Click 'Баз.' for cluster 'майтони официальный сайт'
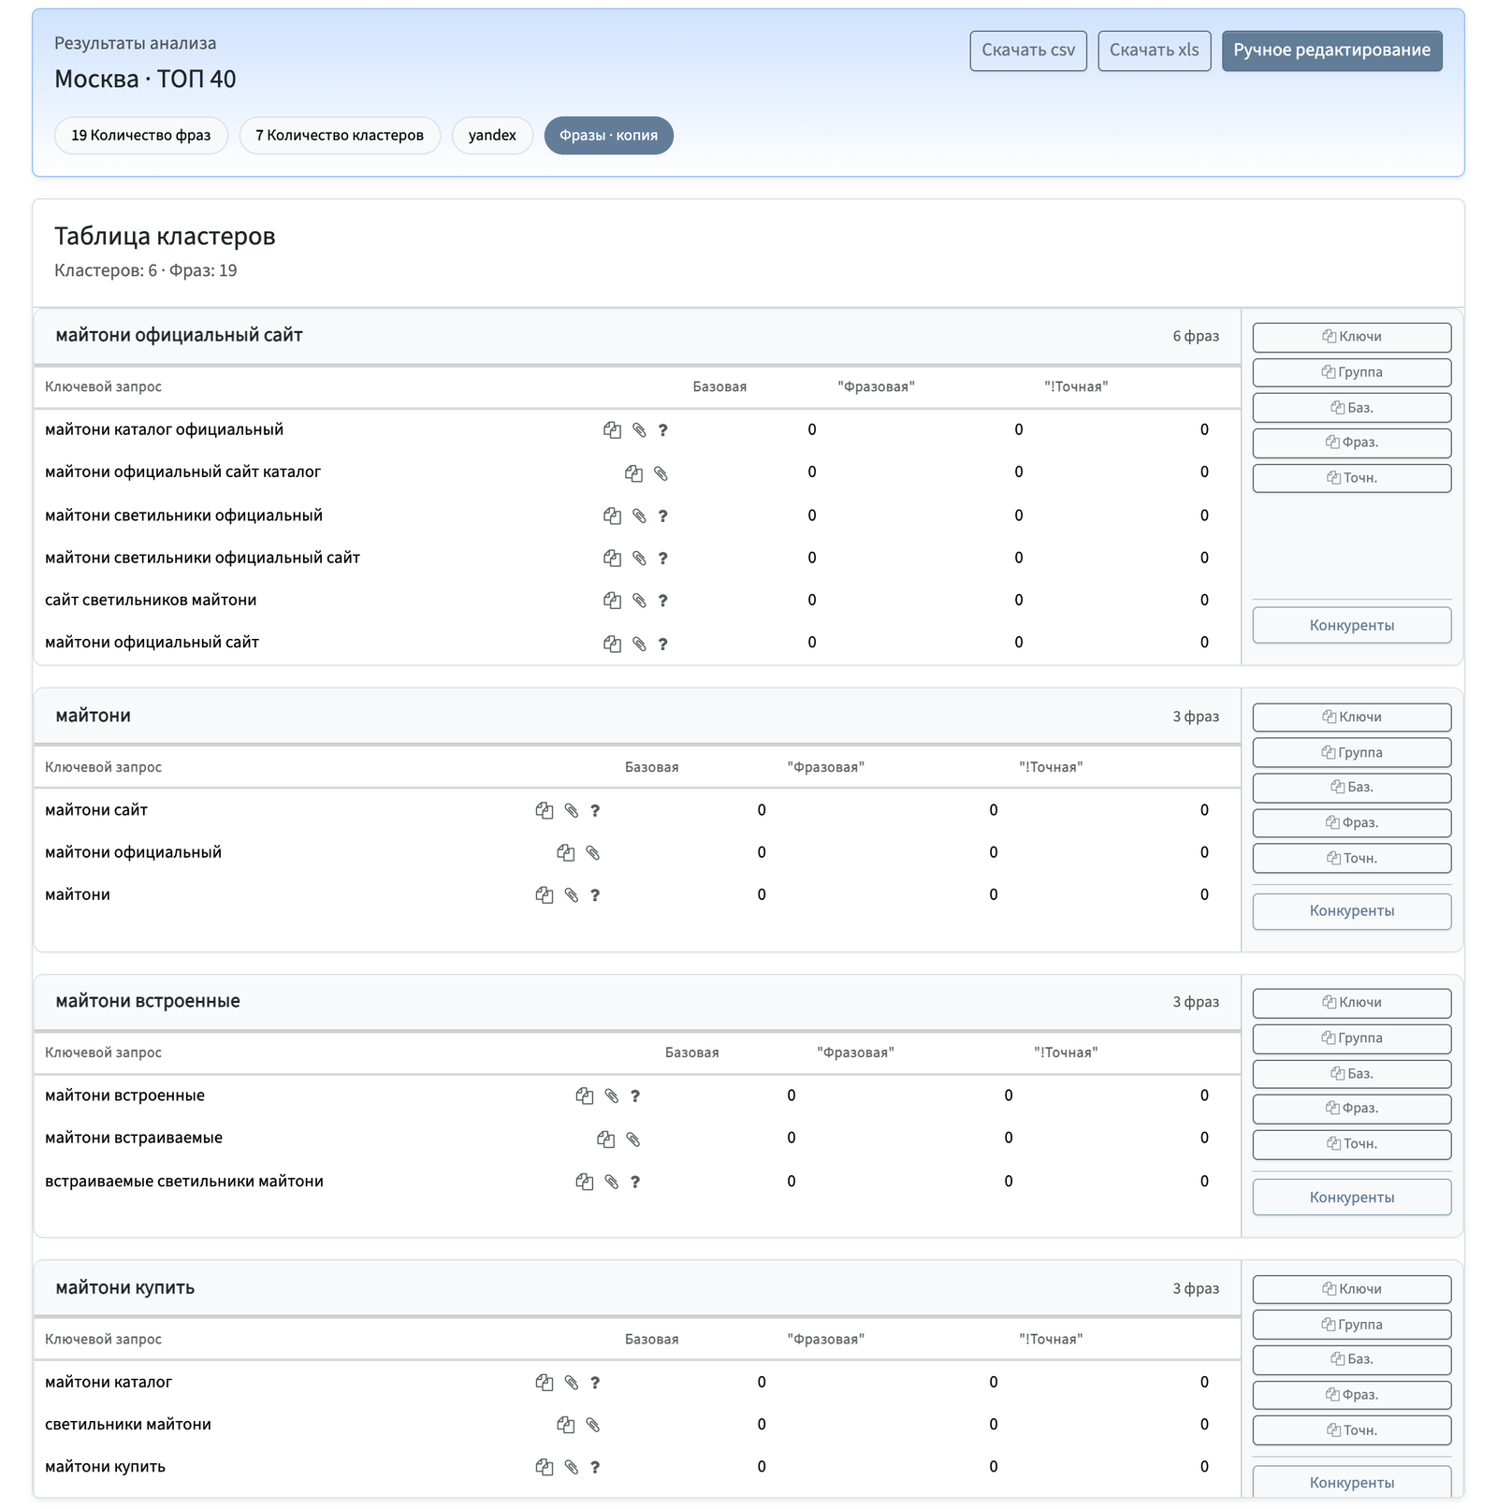Screen dimensions: 1497x1509 coord(1352,408)
